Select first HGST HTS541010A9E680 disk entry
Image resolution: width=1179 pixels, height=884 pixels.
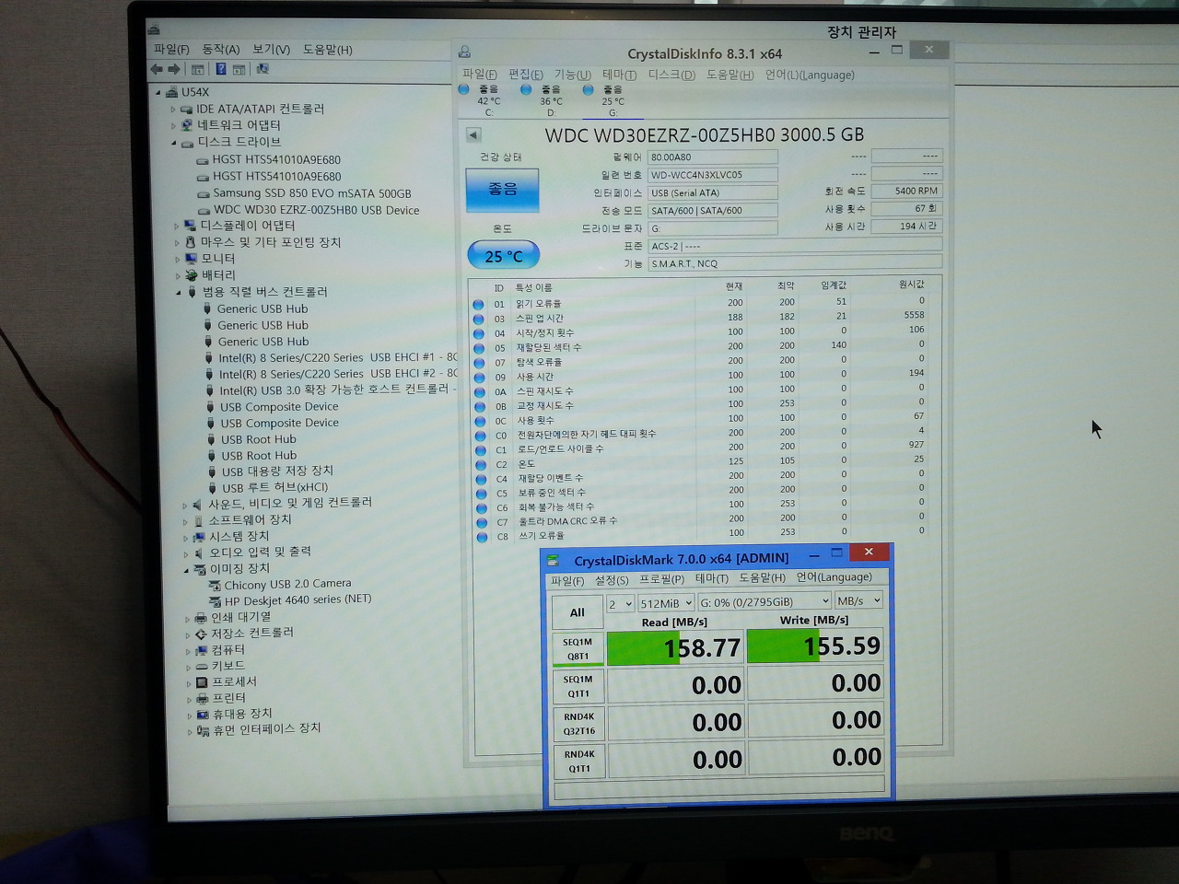click(276, 160)
